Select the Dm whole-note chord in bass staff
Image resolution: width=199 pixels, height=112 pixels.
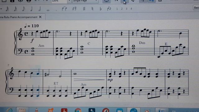pos(133,49)
